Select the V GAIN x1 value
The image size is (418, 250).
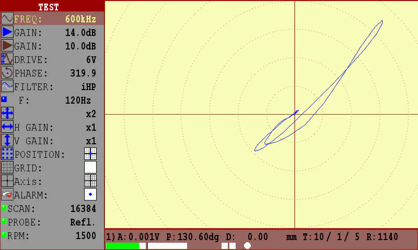click(91, 141)
